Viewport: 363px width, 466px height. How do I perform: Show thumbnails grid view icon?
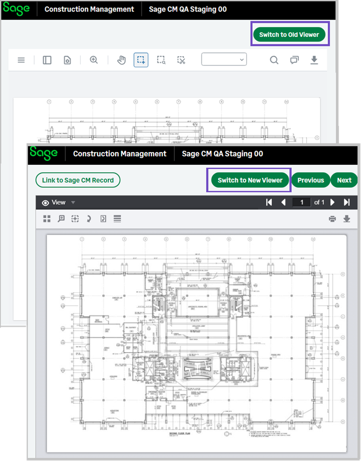click(x=47, y=219)
